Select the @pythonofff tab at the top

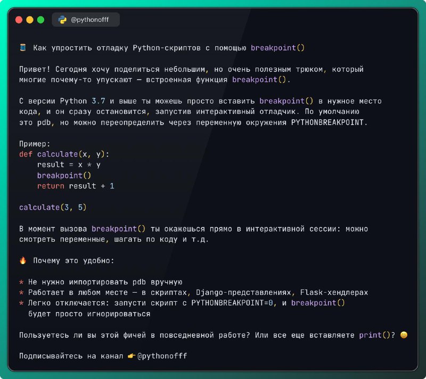(86, 20)
